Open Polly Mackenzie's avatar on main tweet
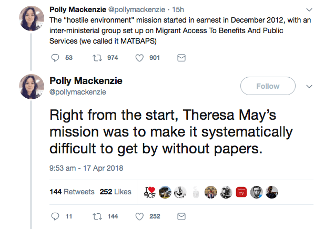 [x=30, y=86]
